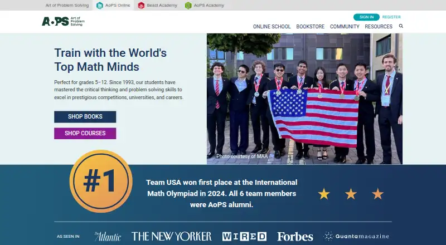Viewport: 446px width, 245px height.
Task: Click the Sign In button
Action: [x=366, y=17]
